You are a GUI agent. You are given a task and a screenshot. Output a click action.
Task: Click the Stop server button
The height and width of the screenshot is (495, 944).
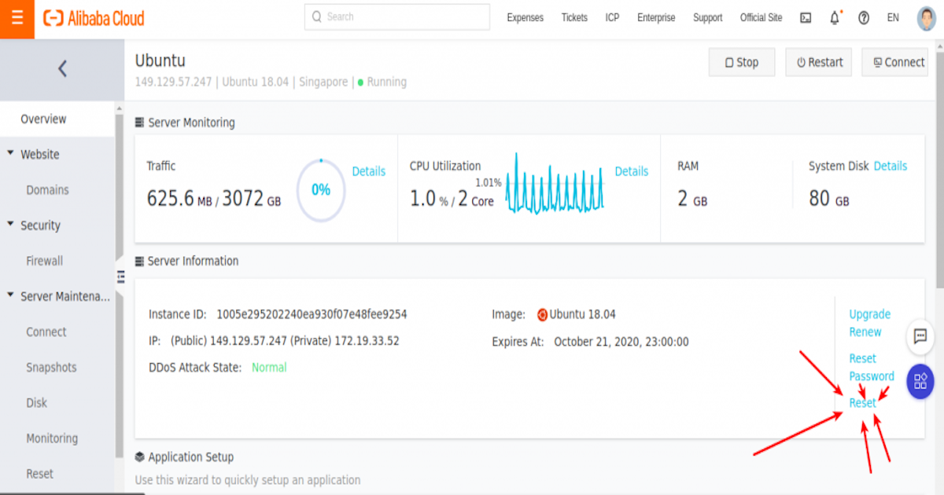point(741,63)
